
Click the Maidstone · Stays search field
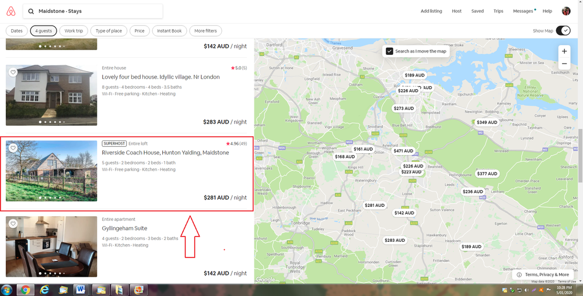93,11
